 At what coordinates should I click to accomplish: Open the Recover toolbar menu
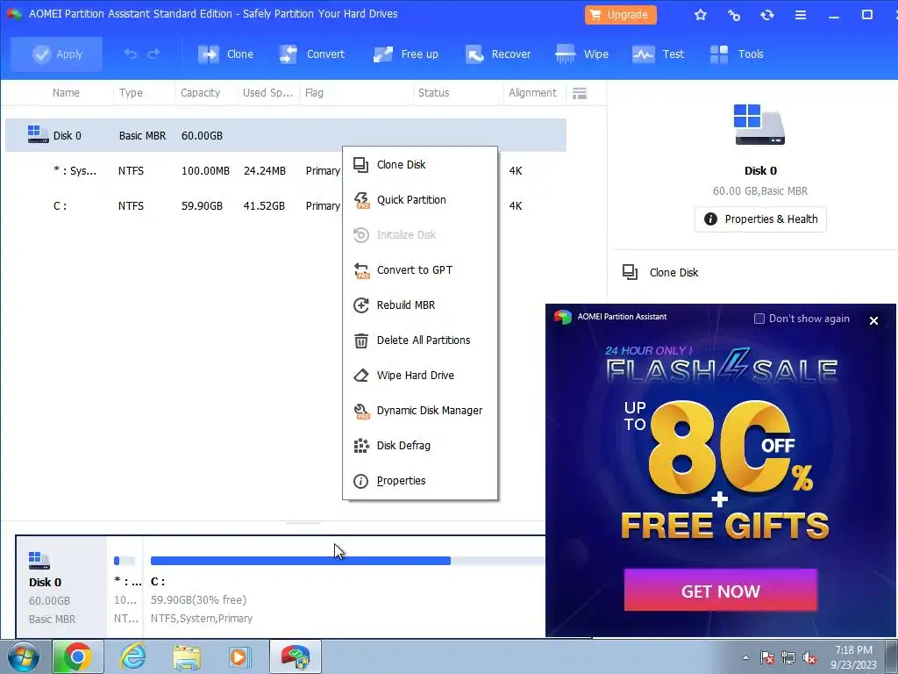pyautogui.click(x=498, y=54)
